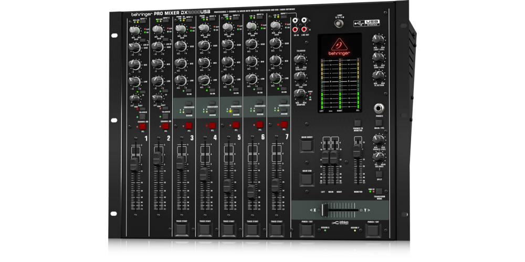Hit channel 7 Track Start button
Screen dimensions: 525x262
click(276, 230)
